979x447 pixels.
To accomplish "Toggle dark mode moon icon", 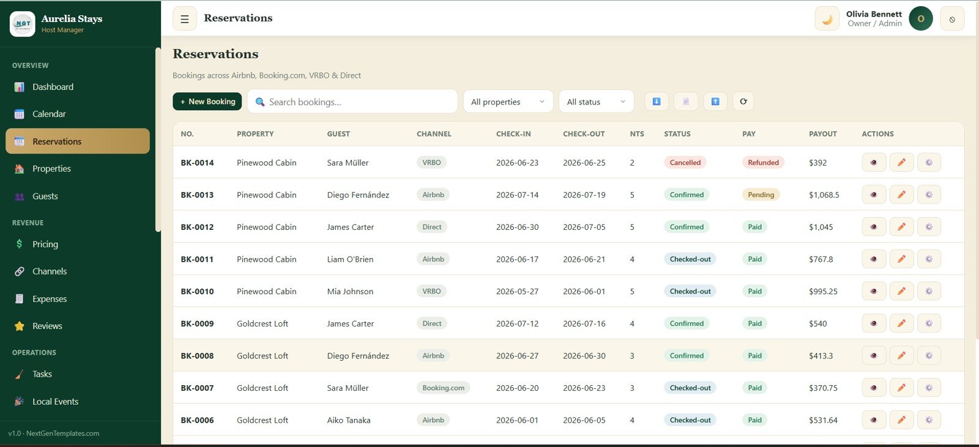I will (827, 19).
